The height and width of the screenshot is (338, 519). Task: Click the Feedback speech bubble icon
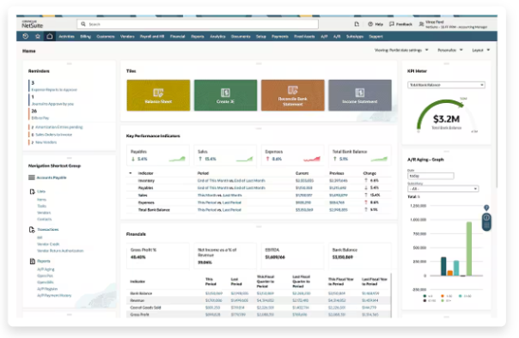(392, 24)
